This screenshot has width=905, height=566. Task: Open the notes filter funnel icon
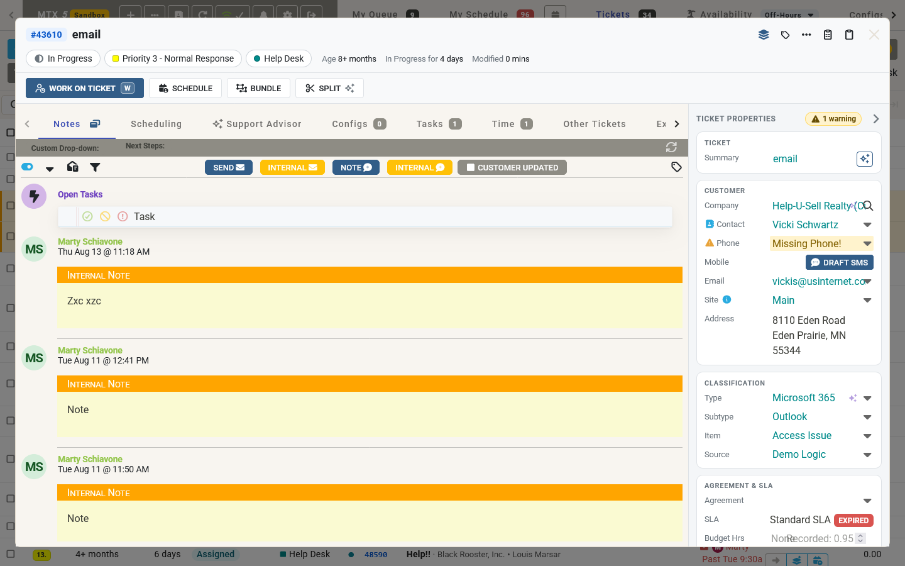click(95, 167)
